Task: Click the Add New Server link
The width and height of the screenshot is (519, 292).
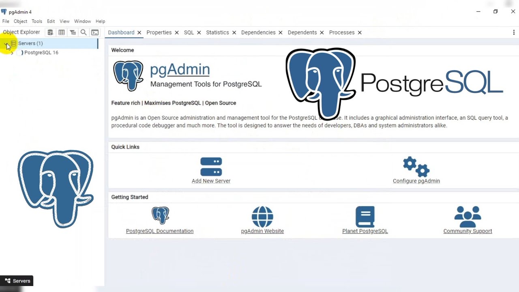Action: [x=211, y=181]
